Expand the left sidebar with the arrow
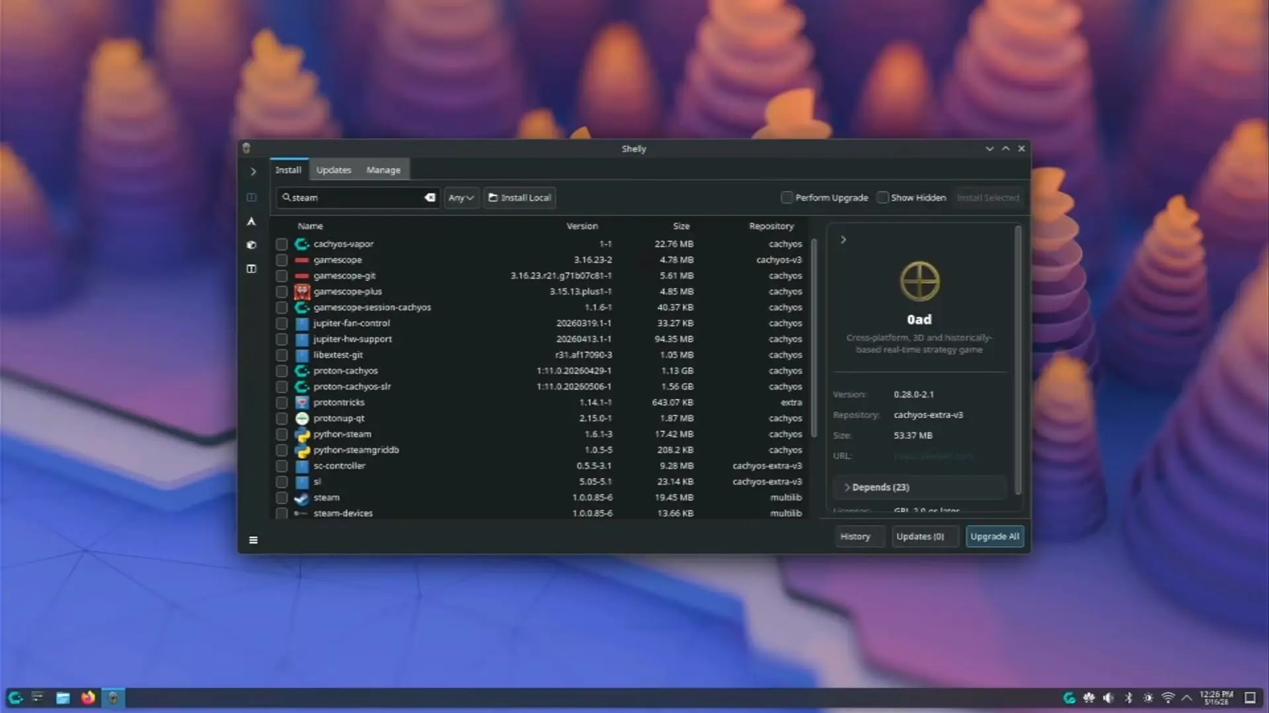The height and width of the screenshot is (713, 1269). click(x=252, y=172)
